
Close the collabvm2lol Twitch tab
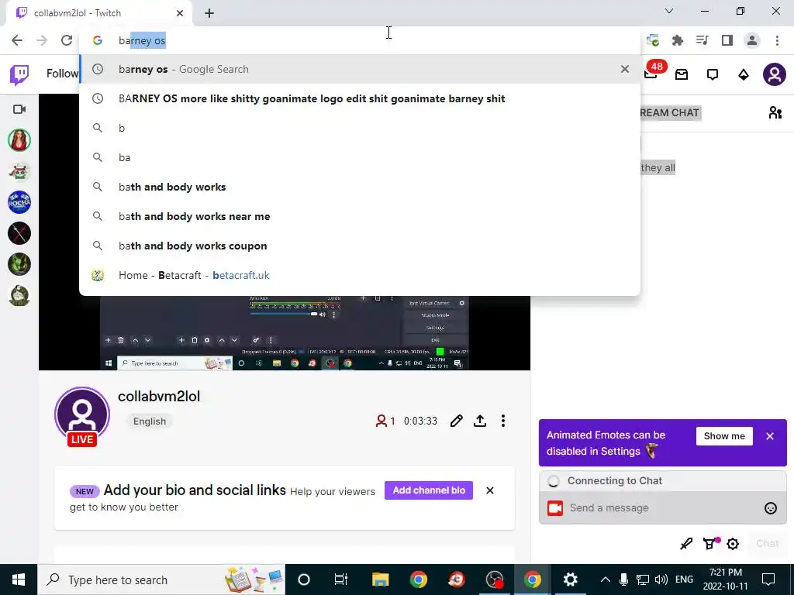[180, 13]
